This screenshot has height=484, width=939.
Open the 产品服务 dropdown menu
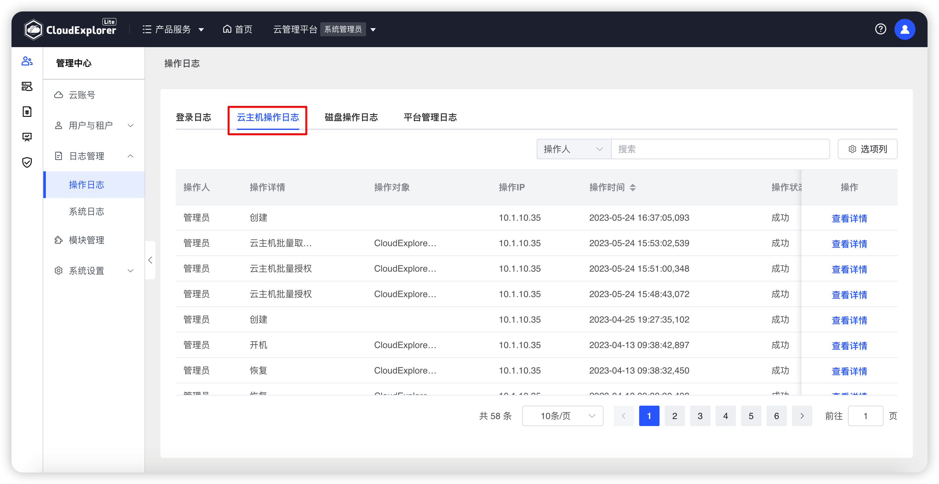pyautogui.click(x=175, y=29)
